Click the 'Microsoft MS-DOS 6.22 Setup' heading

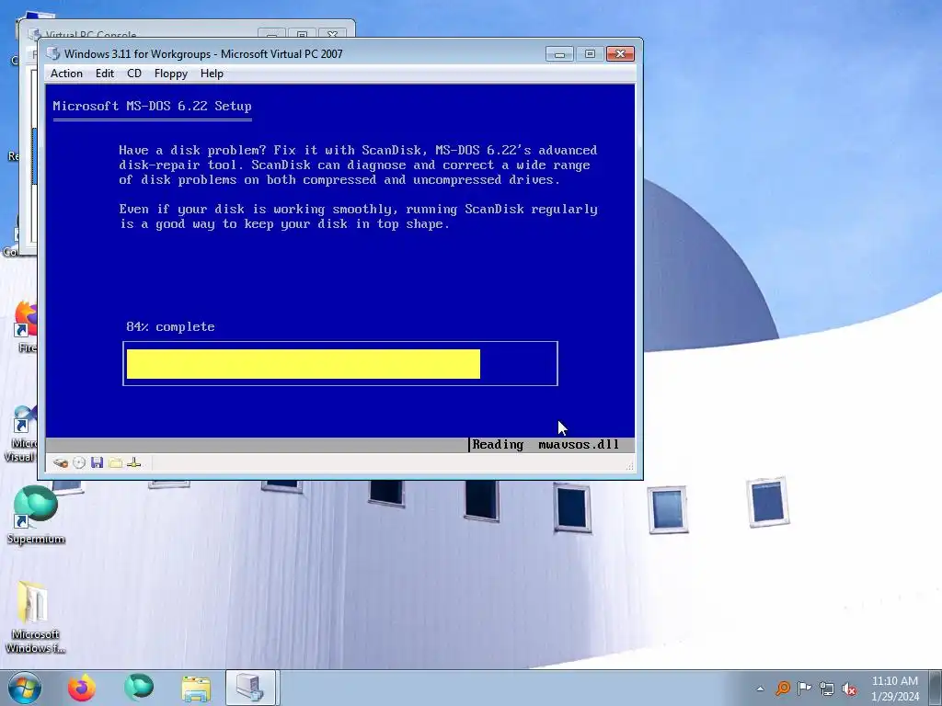(152, 107)
